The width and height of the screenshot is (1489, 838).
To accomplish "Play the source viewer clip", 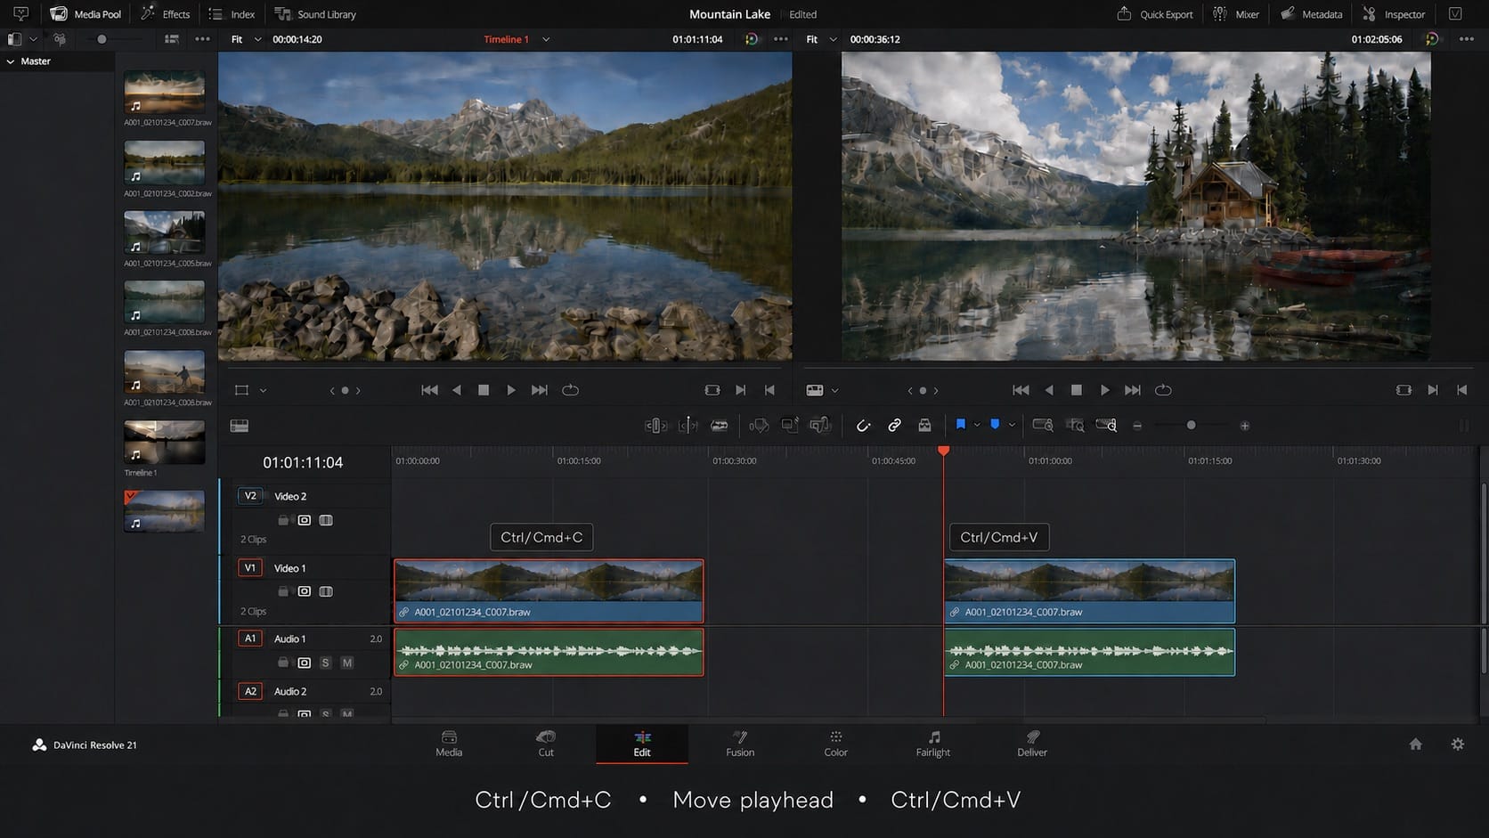I will (x=511, y=390).
